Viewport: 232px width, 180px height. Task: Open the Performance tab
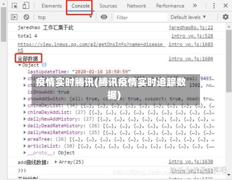click(x=170, y=6)
